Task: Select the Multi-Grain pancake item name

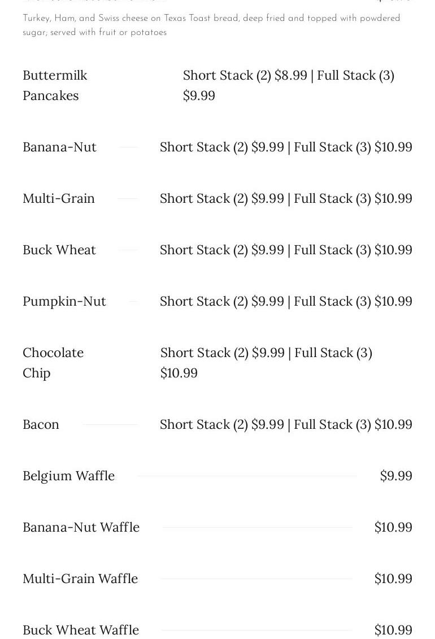Action: tap(59, 198)
